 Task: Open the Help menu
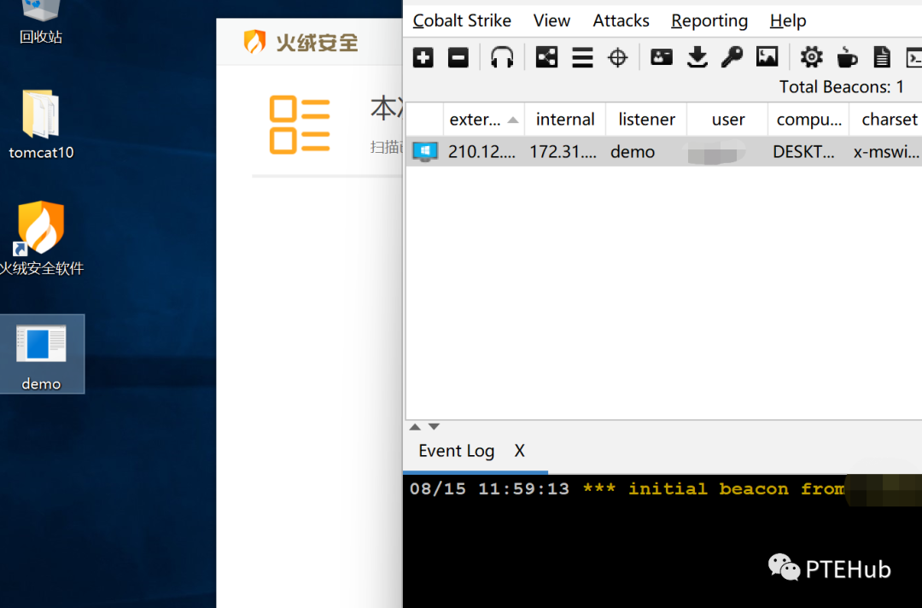pos(788,20)
